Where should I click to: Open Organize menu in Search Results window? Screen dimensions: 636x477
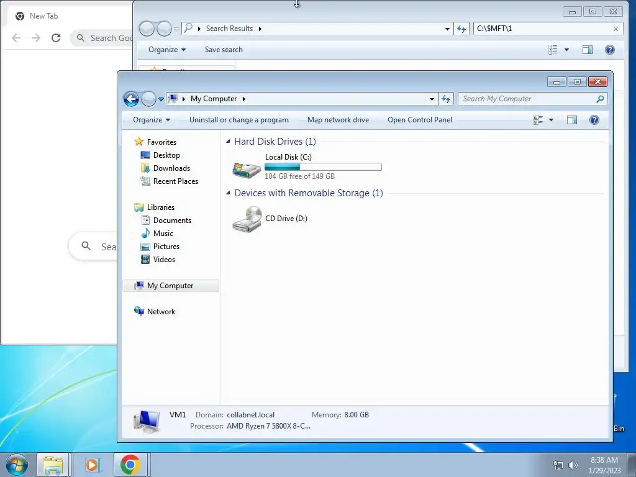point(166,50)
